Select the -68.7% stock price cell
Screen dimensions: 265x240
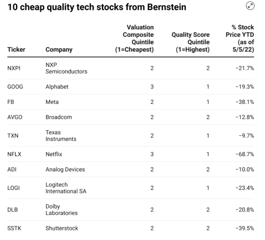[x=245, y=154]
